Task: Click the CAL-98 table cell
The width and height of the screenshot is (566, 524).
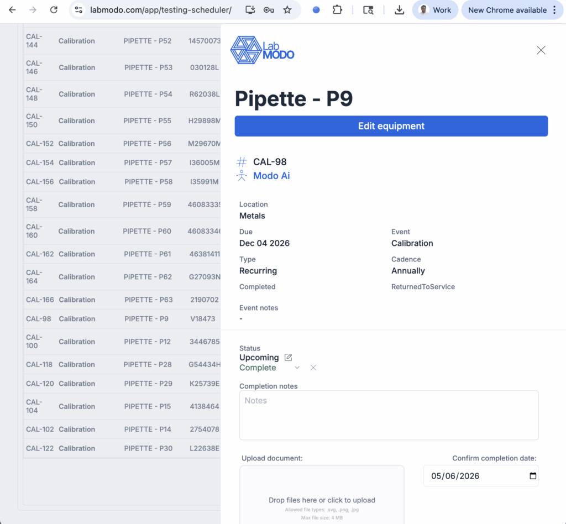Action: tap(38, 319)
